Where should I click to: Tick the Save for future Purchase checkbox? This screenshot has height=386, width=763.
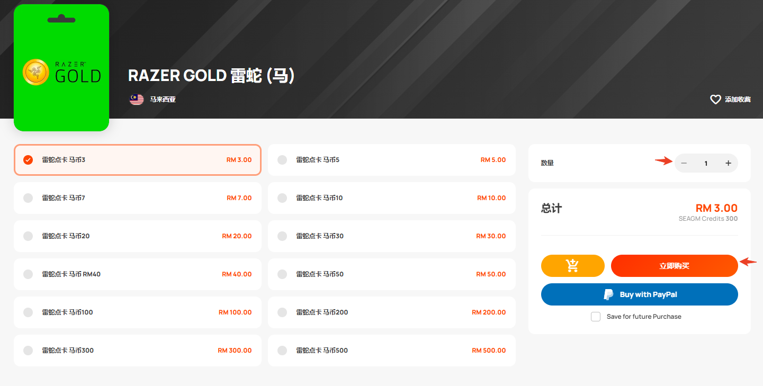(596, 317)
